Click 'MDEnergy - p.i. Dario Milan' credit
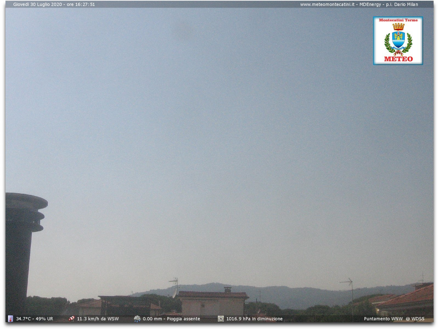This screenshot has width=439, height=329. click(389, 4)
